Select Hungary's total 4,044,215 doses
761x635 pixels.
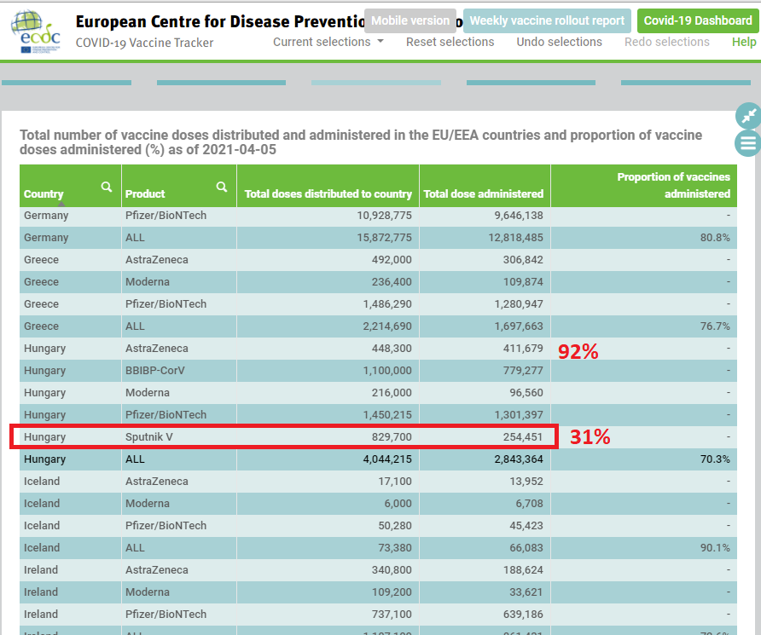[x=387, y=459]
